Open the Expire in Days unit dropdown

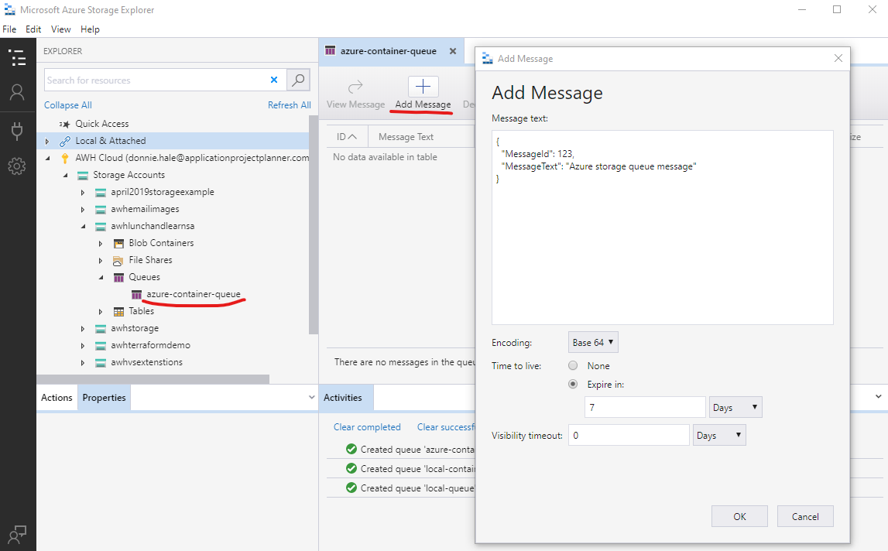click(735, 407)
